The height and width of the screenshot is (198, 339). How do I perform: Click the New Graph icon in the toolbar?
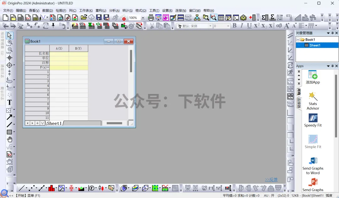pyautogui.click(x=28, y=18)
